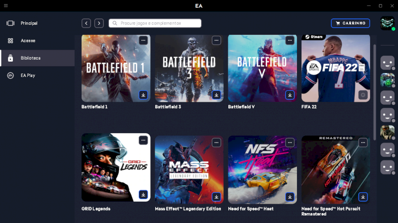Download Need for Speed Hot Pursuit Remastered
This screenshot has height=223, width=398.
pos(363,197)
